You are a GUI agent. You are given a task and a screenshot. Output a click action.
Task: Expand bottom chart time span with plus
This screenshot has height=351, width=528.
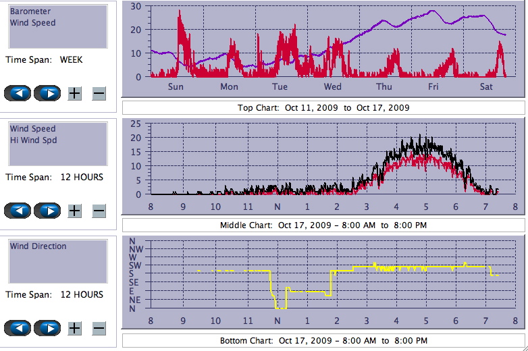[x=74, y=328]
